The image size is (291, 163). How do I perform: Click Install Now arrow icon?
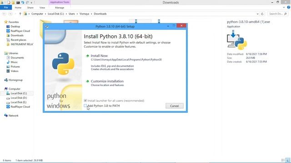[87, 56]
